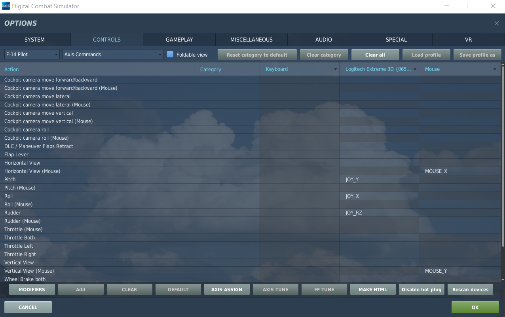Click the vertical scrollbar of the bindings list
Viewport: 505px width, 317px height.
point(503,156)
